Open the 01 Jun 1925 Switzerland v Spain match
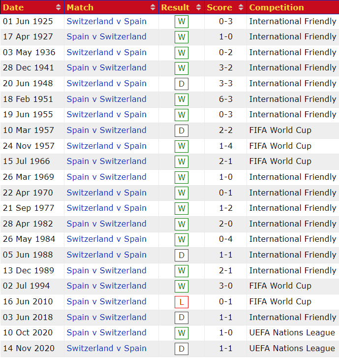Image resolution: width=339 pixels, height=358 pixels. (106, 21)
